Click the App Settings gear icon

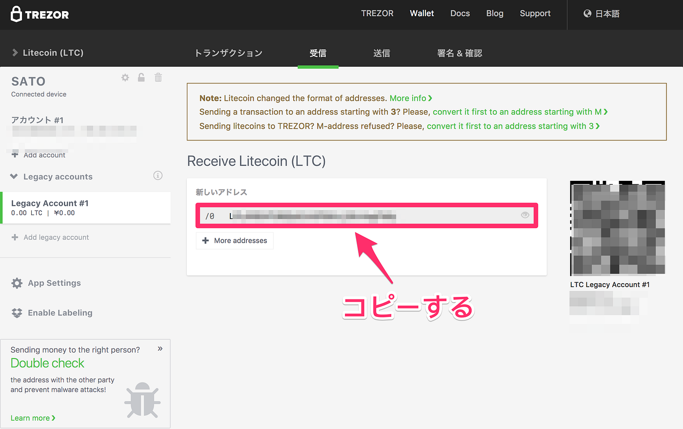17,283
